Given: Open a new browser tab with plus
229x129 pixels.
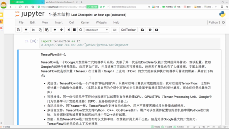Looking at the screenshot, I should pyautogui.click(x=82, y=2).
